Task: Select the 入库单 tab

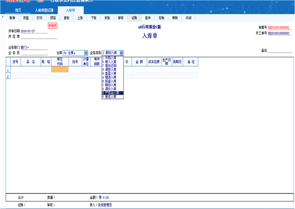Action: click(x=71, y=10)
